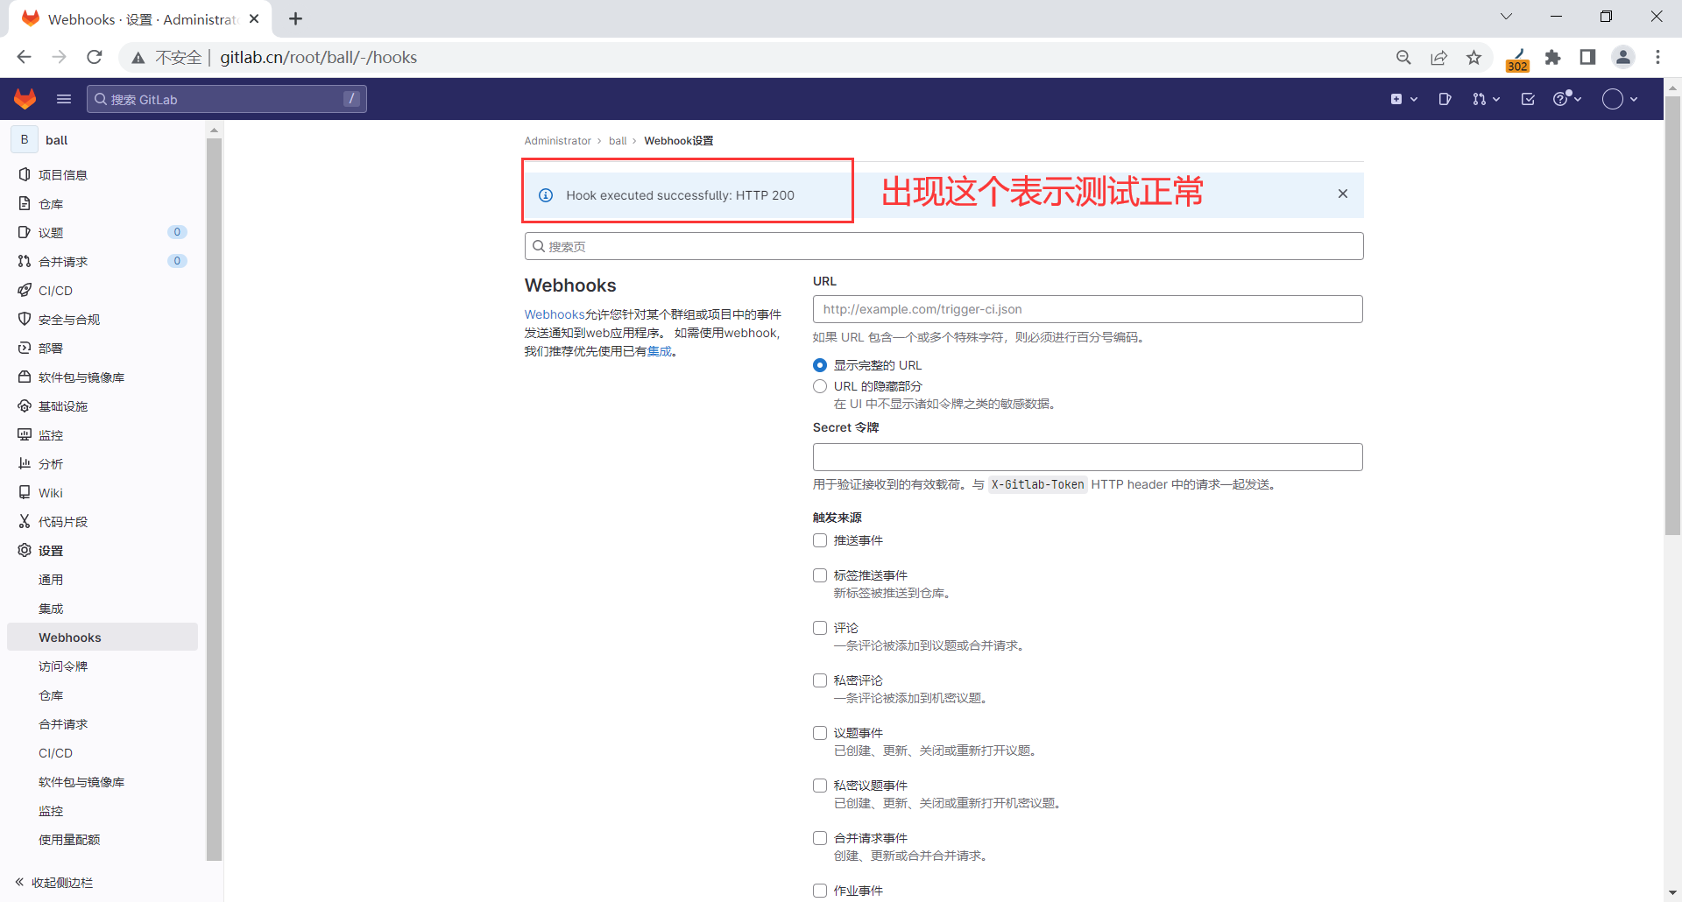Open 集成 under 设置 menu

tap(50, 608)
